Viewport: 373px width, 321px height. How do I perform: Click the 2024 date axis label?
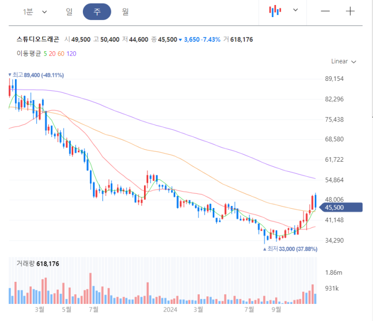click(170, 309)
